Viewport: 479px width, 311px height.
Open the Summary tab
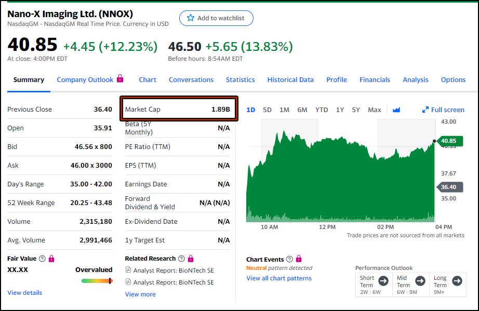[x=29, y=79]
